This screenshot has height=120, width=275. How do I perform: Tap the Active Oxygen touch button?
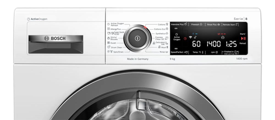[177, 37]
